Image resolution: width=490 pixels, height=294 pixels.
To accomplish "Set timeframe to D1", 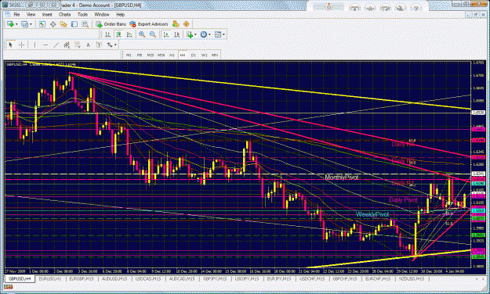I will coord(193,56).
